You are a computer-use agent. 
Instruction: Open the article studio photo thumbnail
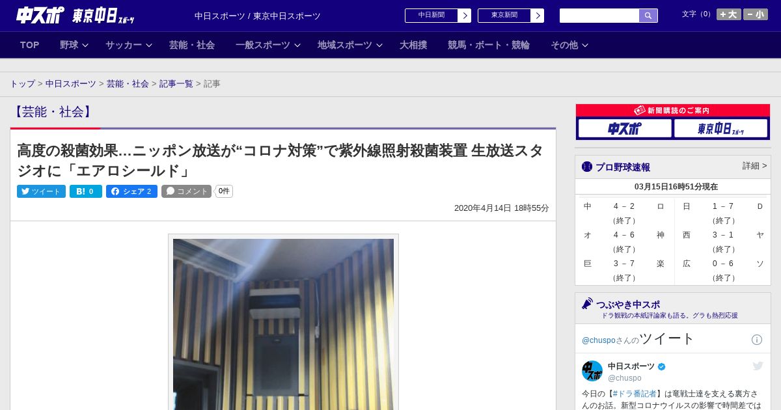click(x=283, y=323)
